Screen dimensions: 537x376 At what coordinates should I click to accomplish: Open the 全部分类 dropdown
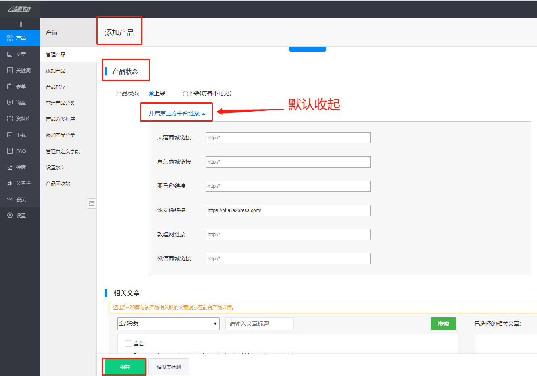click(168, 324)
